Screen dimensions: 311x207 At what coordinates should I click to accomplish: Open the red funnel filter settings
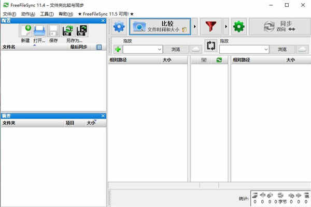[x=210, y=26]
